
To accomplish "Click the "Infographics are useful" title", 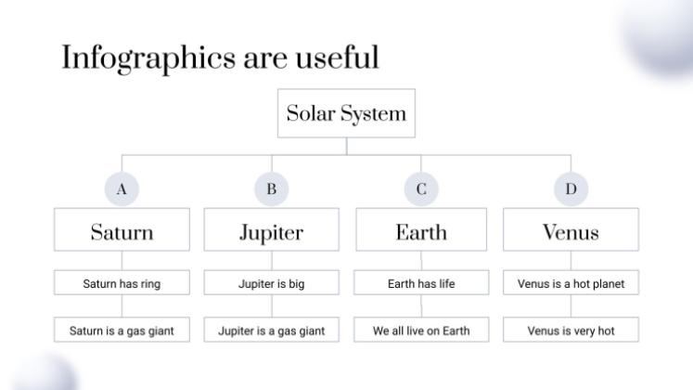I will coord(221,58).
